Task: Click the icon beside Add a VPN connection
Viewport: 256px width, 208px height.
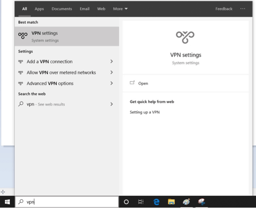Action: 21,62
